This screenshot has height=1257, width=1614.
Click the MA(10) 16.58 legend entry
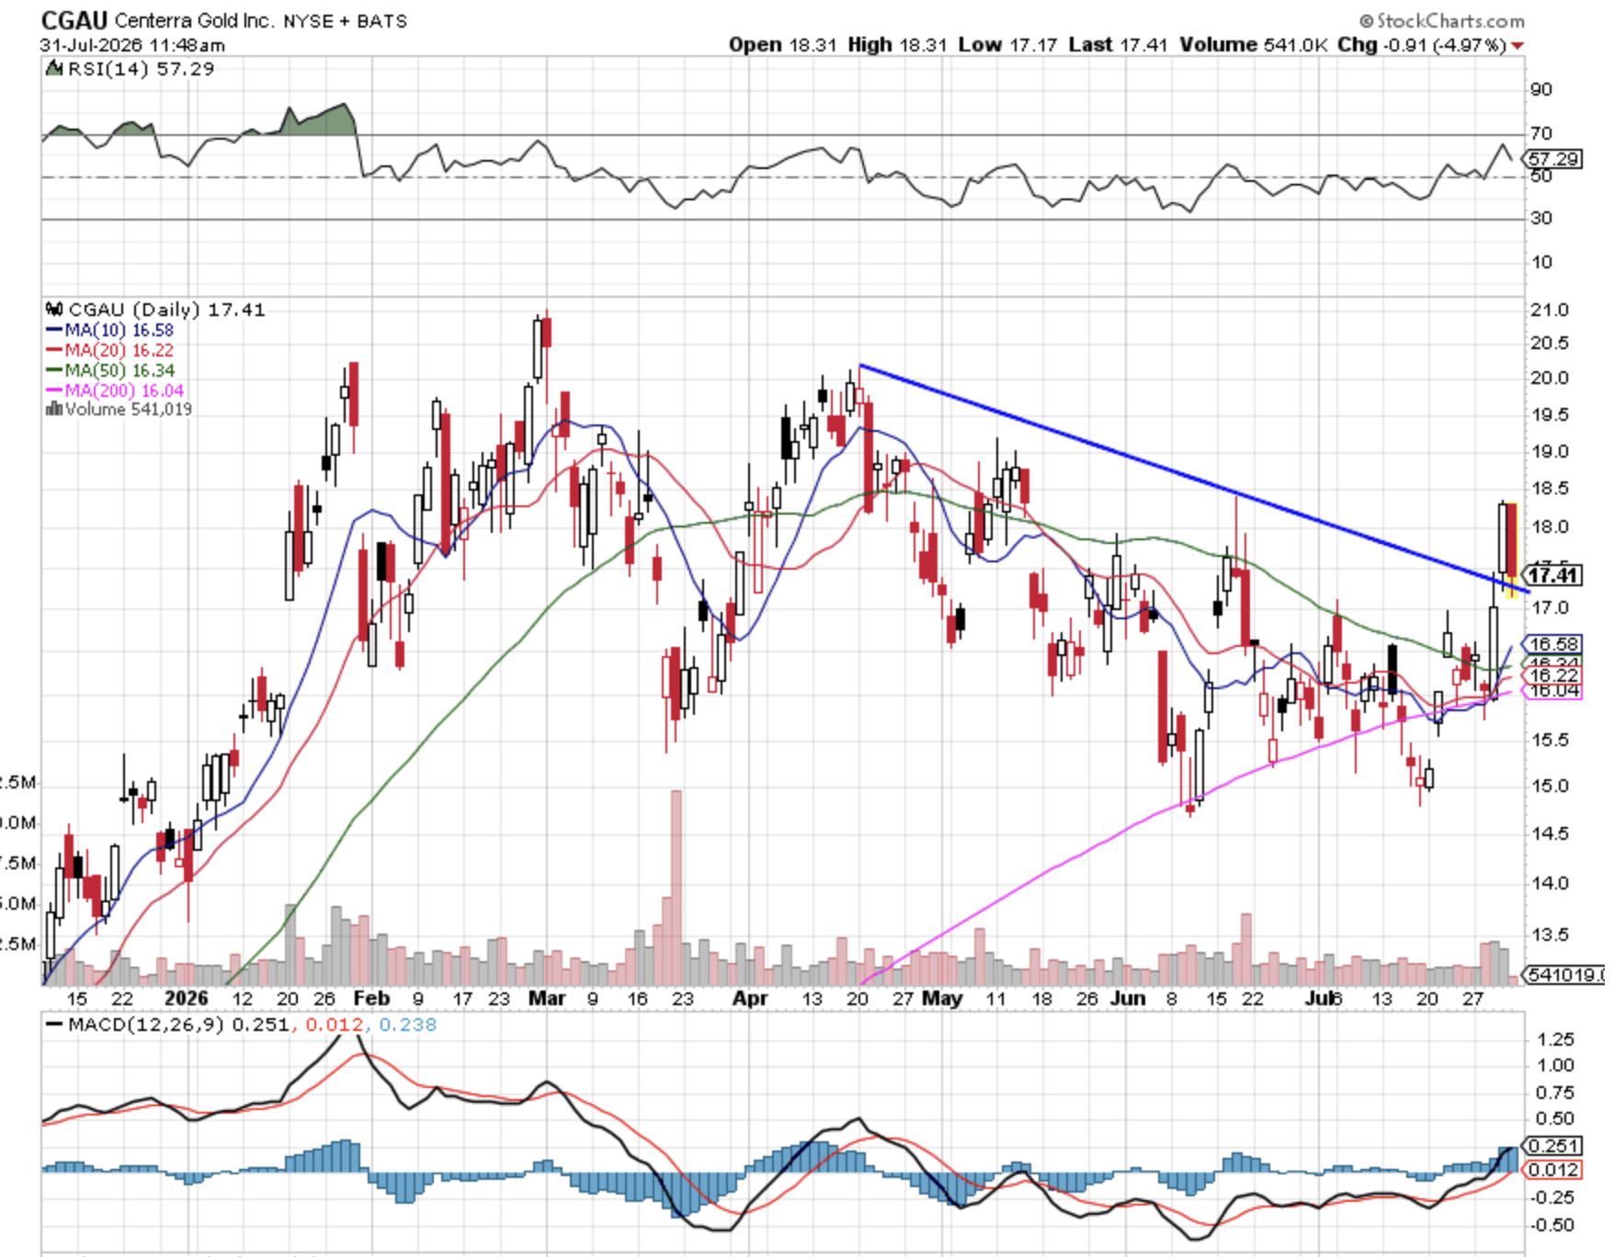[x=109, y=330]
